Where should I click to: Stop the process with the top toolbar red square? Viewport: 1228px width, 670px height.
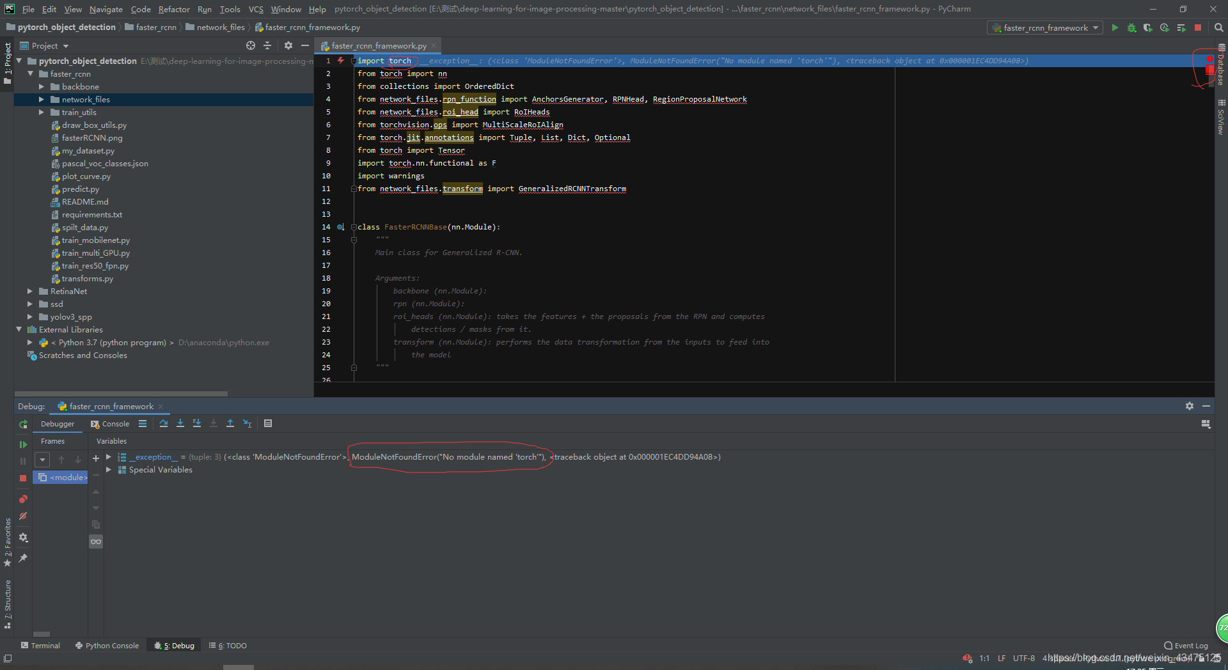click(1198, 27)
